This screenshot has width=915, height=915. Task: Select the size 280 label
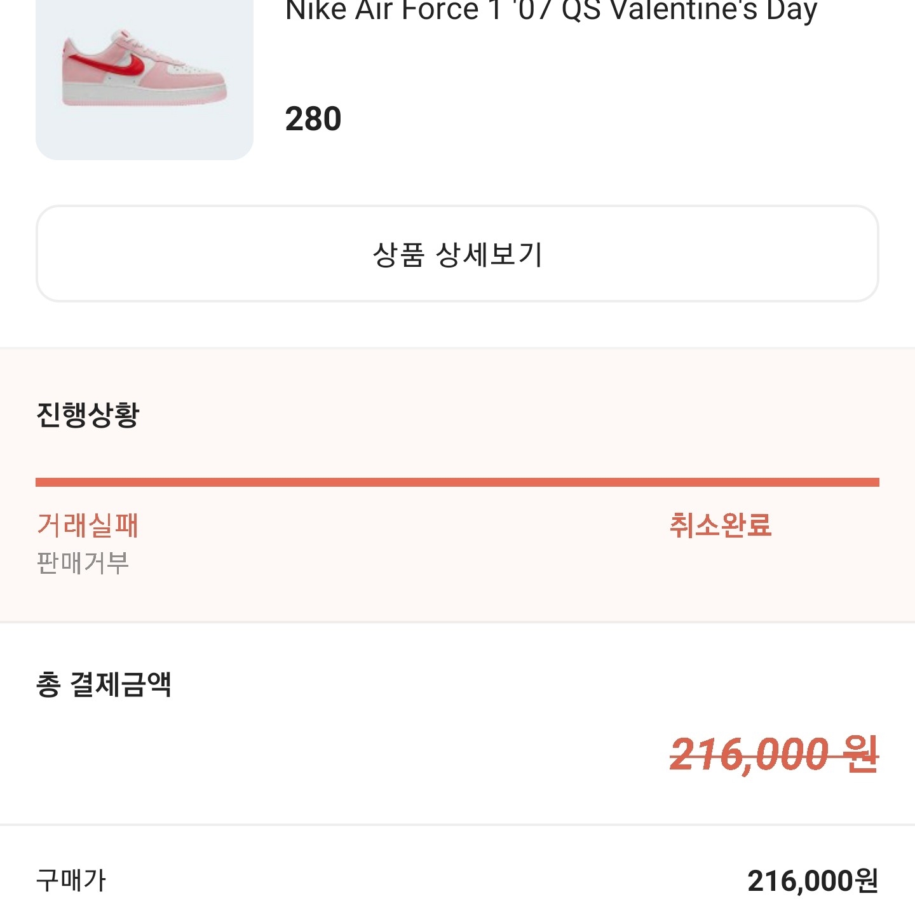pyautogui.click(x=313, y=119)
